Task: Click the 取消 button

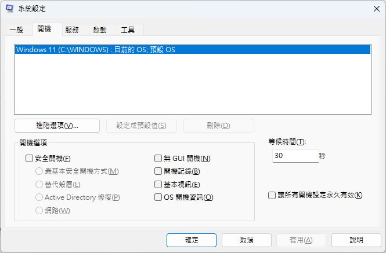Action: tap(247, 240)
